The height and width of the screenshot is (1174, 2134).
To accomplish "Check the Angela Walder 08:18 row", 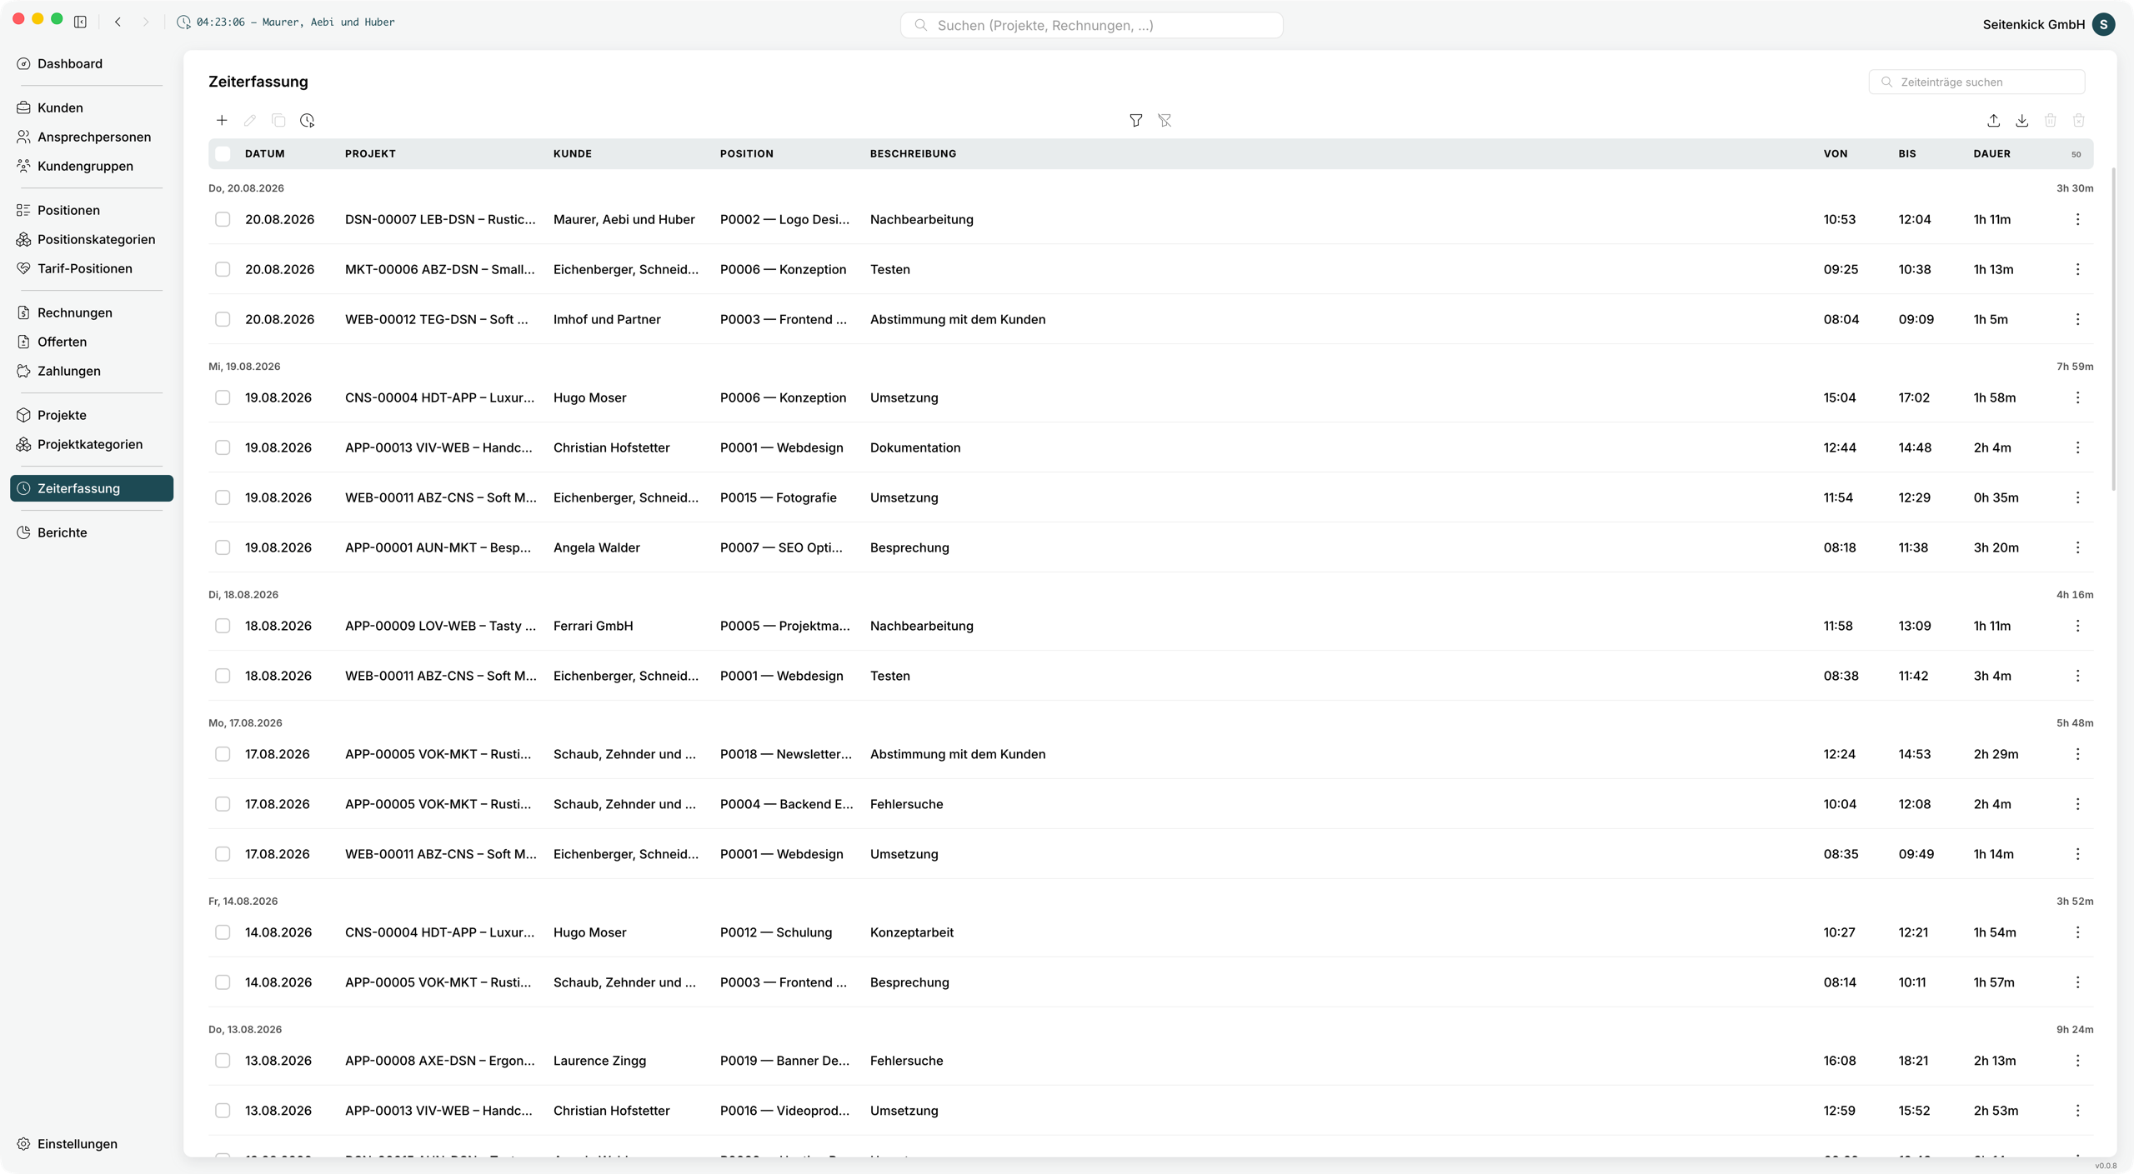I will (223, 547).
